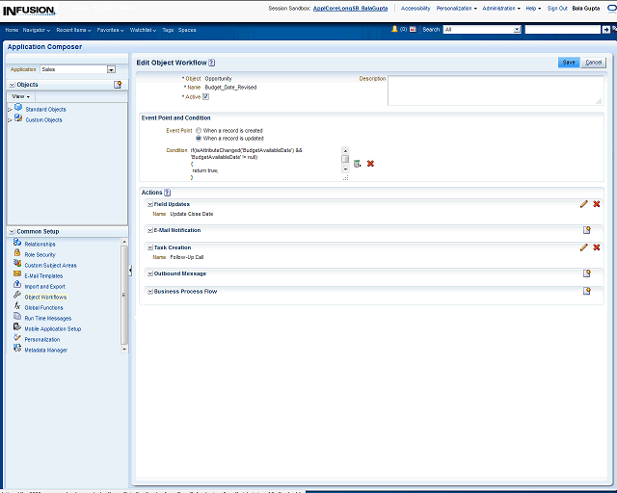Delete the Field Updates action
This screenshot has height=493, width=617.
597,204
